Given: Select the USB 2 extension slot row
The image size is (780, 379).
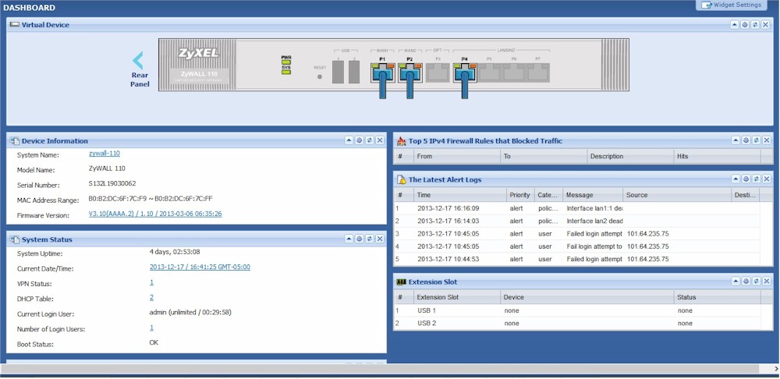Looking at the screenshot, I should 577,324.
